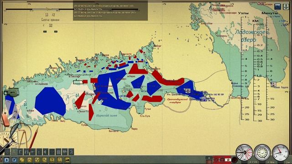Image resolution: width=292 pixels, height=164 pixels.
Task: Click blue square icon in top-right corner
Action: [278, 7]
